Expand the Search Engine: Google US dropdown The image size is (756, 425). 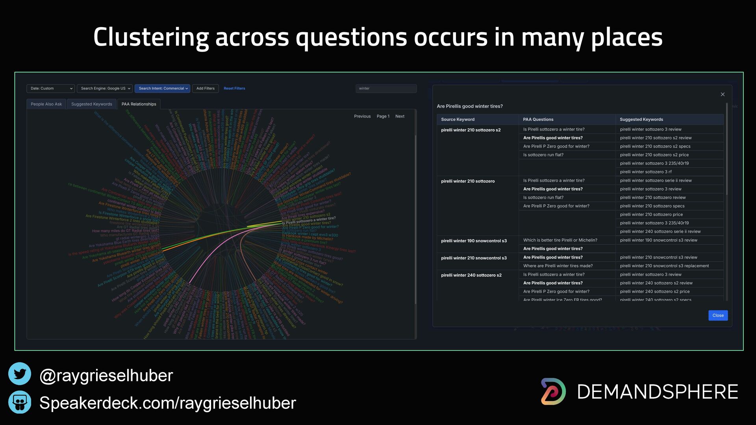(105, 89)
